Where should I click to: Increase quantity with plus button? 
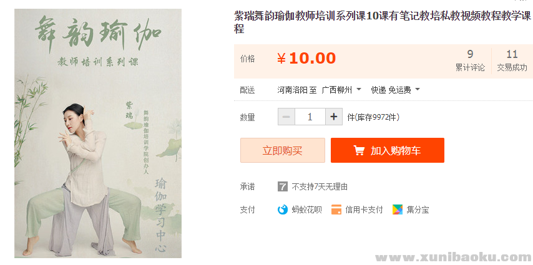pos(334,117)
